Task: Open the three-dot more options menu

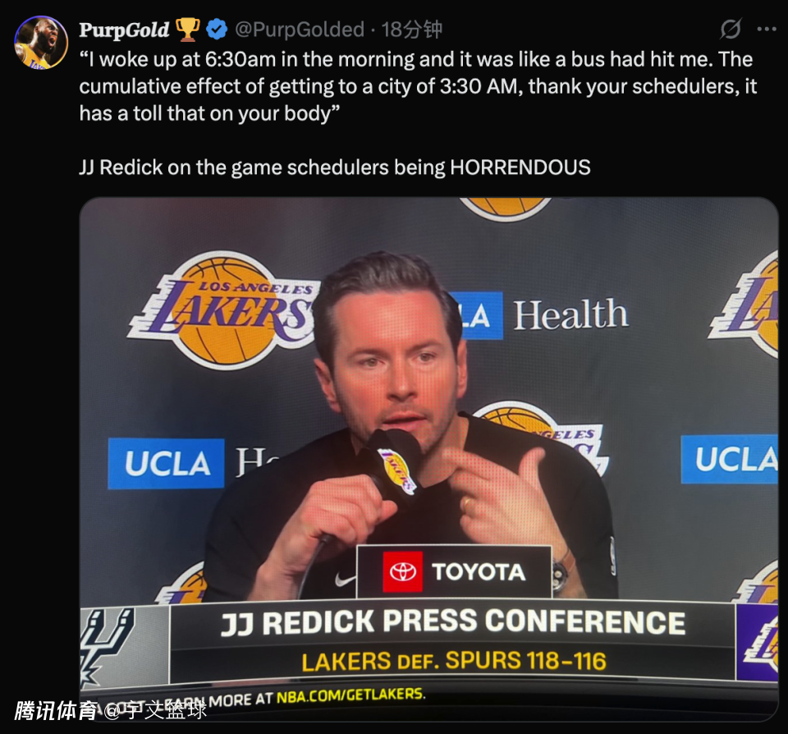Action: coord(767,30)
